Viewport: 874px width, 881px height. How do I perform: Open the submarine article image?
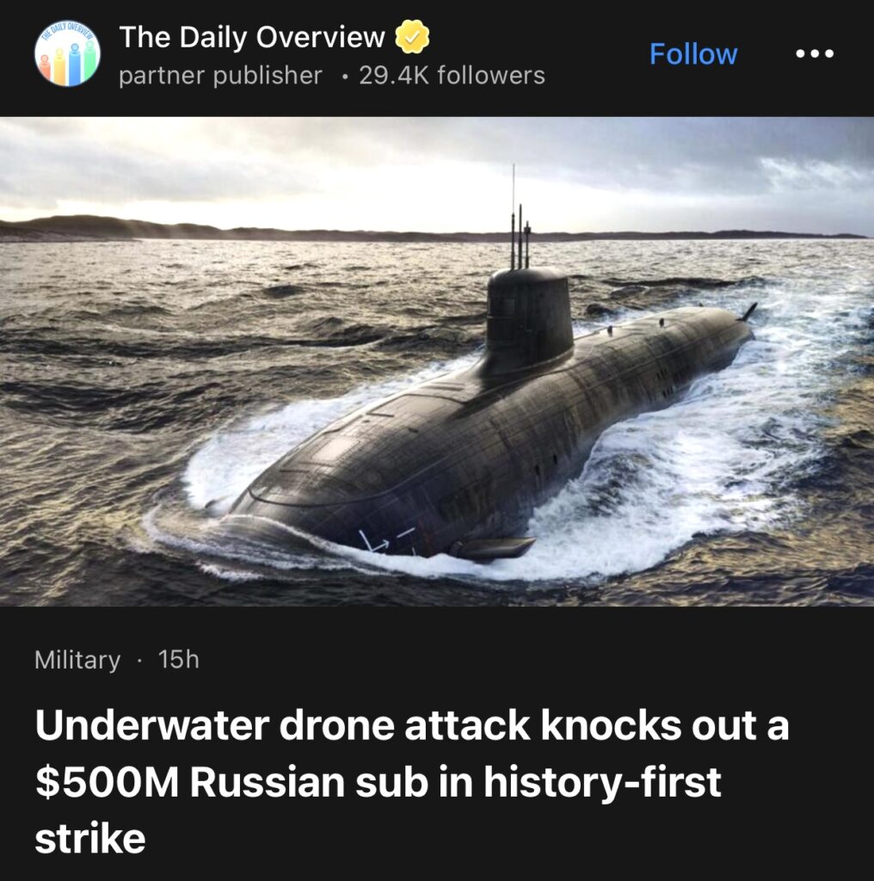coord(437,361)
